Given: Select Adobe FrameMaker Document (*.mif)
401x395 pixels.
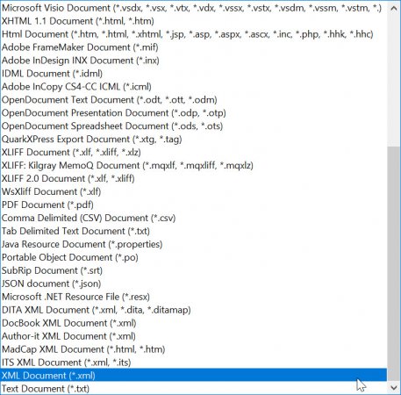Looking at the screenshot, I should tap(194, 47).
